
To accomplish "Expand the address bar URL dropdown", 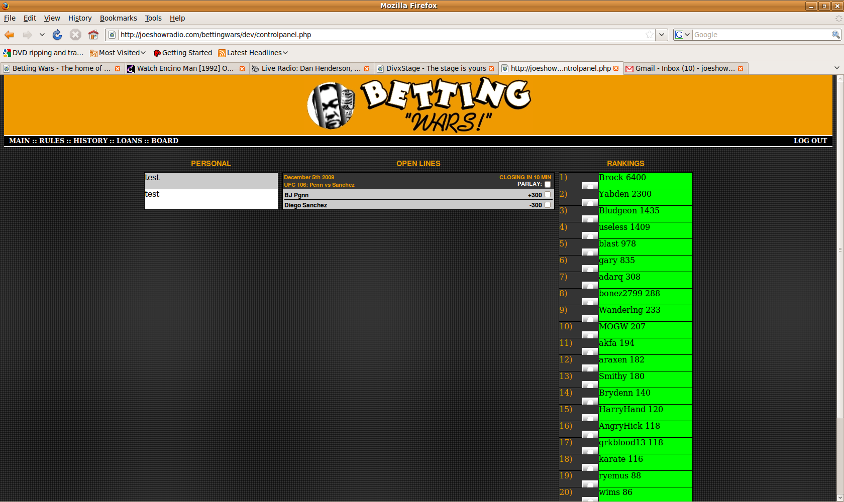I will pyautogui.click(x=662, y=35).
